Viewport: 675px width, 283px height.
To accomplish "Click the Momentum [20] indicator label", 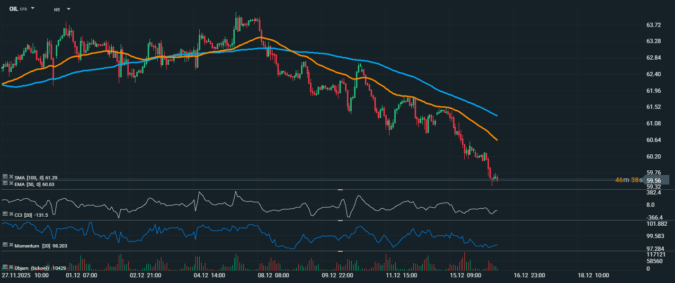I will [33, 246].
